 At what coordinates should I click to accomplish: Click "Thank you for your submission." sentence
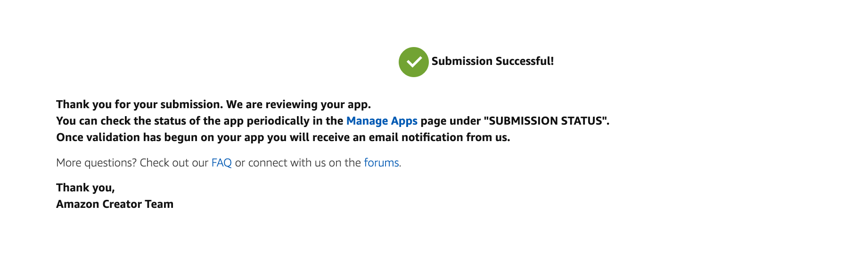pos(139,104)
